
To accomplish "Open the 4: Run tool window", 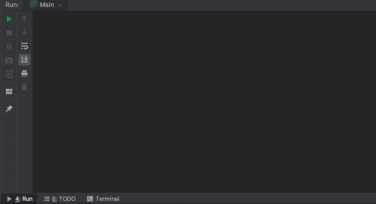I will coord(20,199).
